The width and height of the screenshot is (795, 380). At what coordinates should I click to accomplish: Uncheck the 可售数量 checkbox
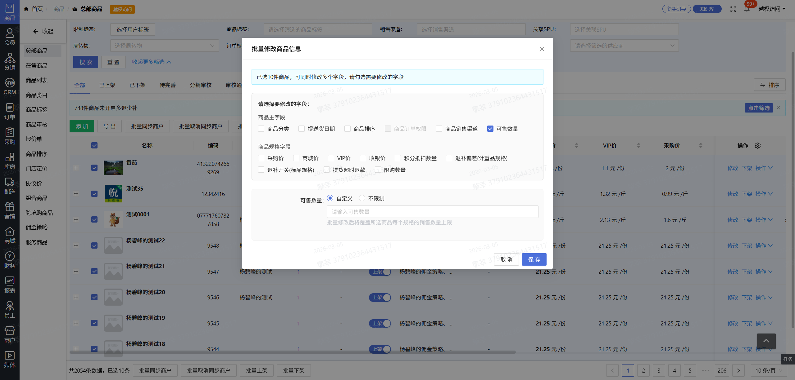490,129
